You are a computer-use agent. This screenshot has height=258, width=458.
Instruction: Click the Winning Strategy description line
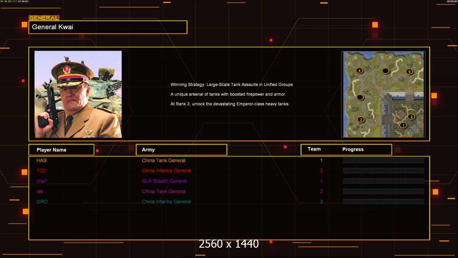coord(232,84)
